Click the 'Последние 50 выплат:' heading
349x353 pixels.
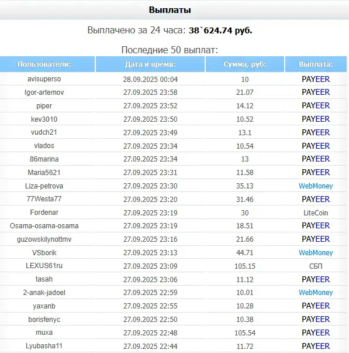pyautogui.click(x=170, y=50)
